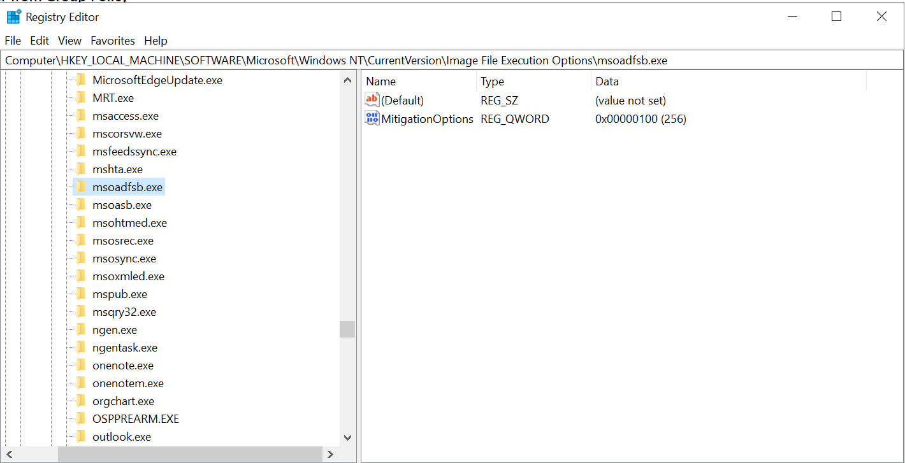
Task: Select the outlook.exe key name
Action: click(122, 437)
